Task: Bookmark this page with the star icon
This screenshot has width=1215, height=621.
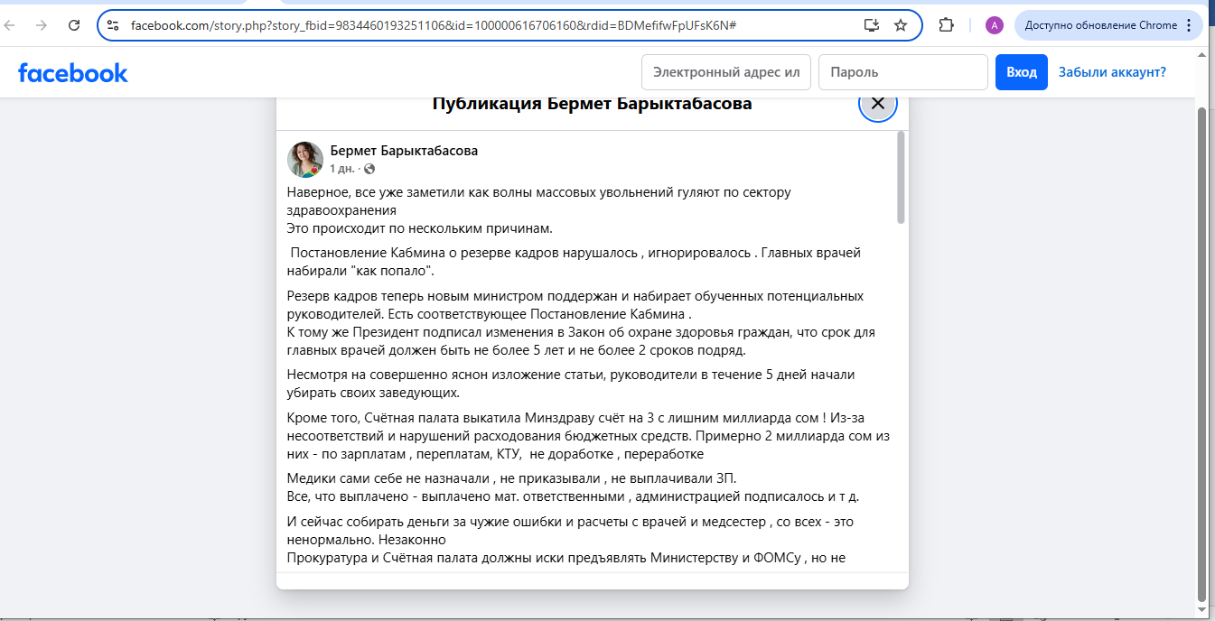Action: (901, 25)
